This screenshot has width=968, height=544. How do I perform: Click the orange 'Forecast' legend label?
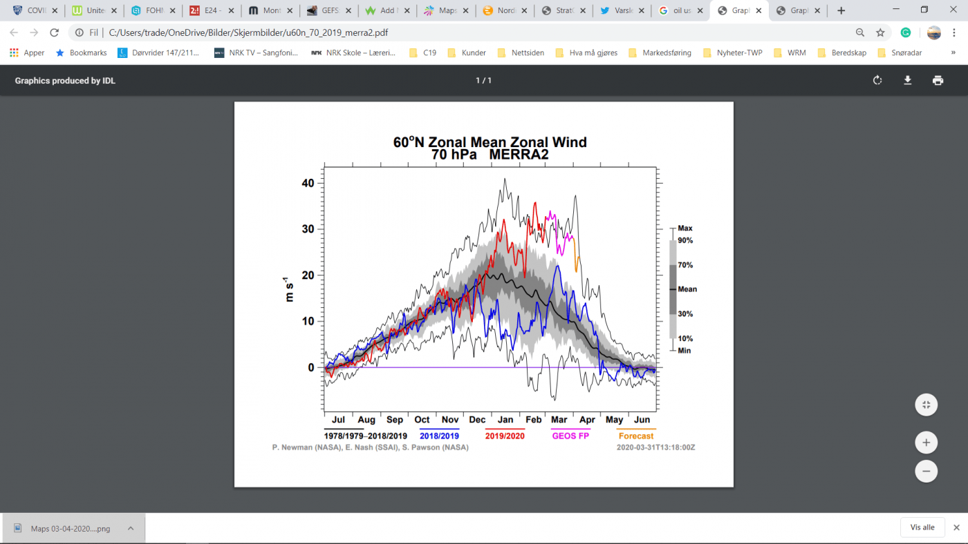click(x=636, y=436)
